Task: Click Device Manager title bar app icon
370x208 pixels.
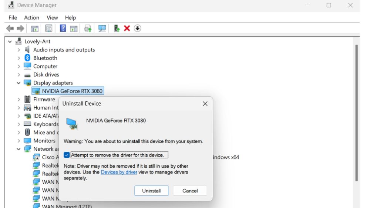Action: coord(11,5)
